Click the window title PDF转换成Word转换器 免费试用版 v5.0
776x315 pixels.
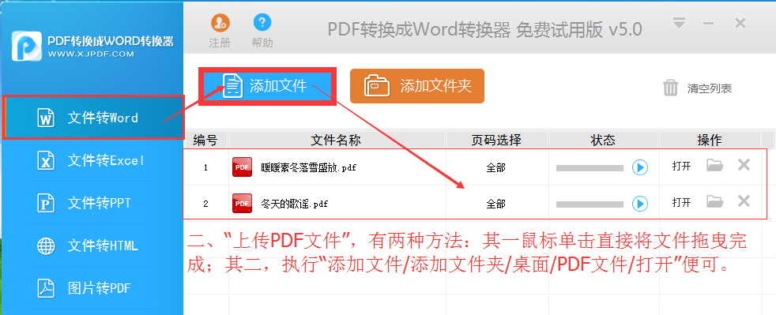point(484,30)
